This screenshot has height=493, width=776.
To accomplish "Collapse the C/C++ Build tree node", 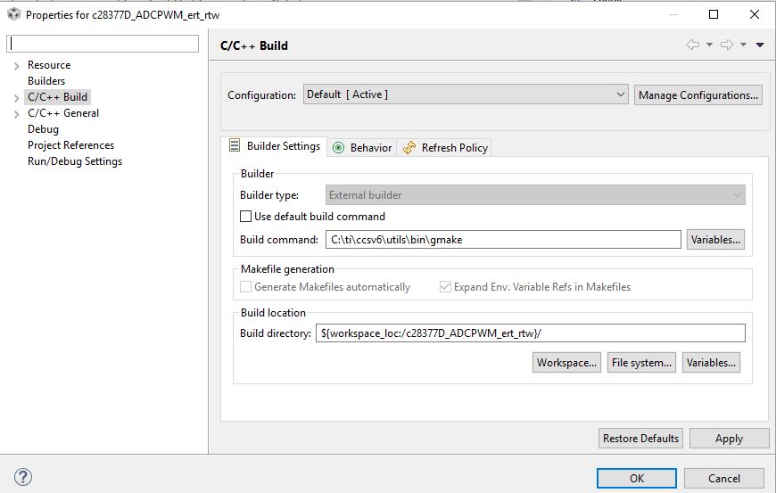I will coord(17,97).
